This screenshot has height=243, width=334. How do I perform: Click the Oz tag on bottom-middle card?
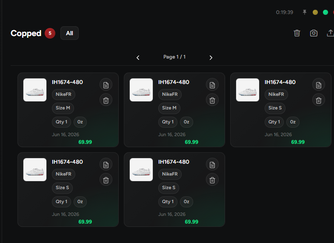coord(186,201)
